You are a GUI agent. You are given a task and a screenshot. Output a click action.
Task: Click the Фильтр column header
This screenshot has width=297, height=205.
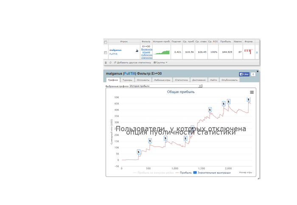click(x=146, y=42)
